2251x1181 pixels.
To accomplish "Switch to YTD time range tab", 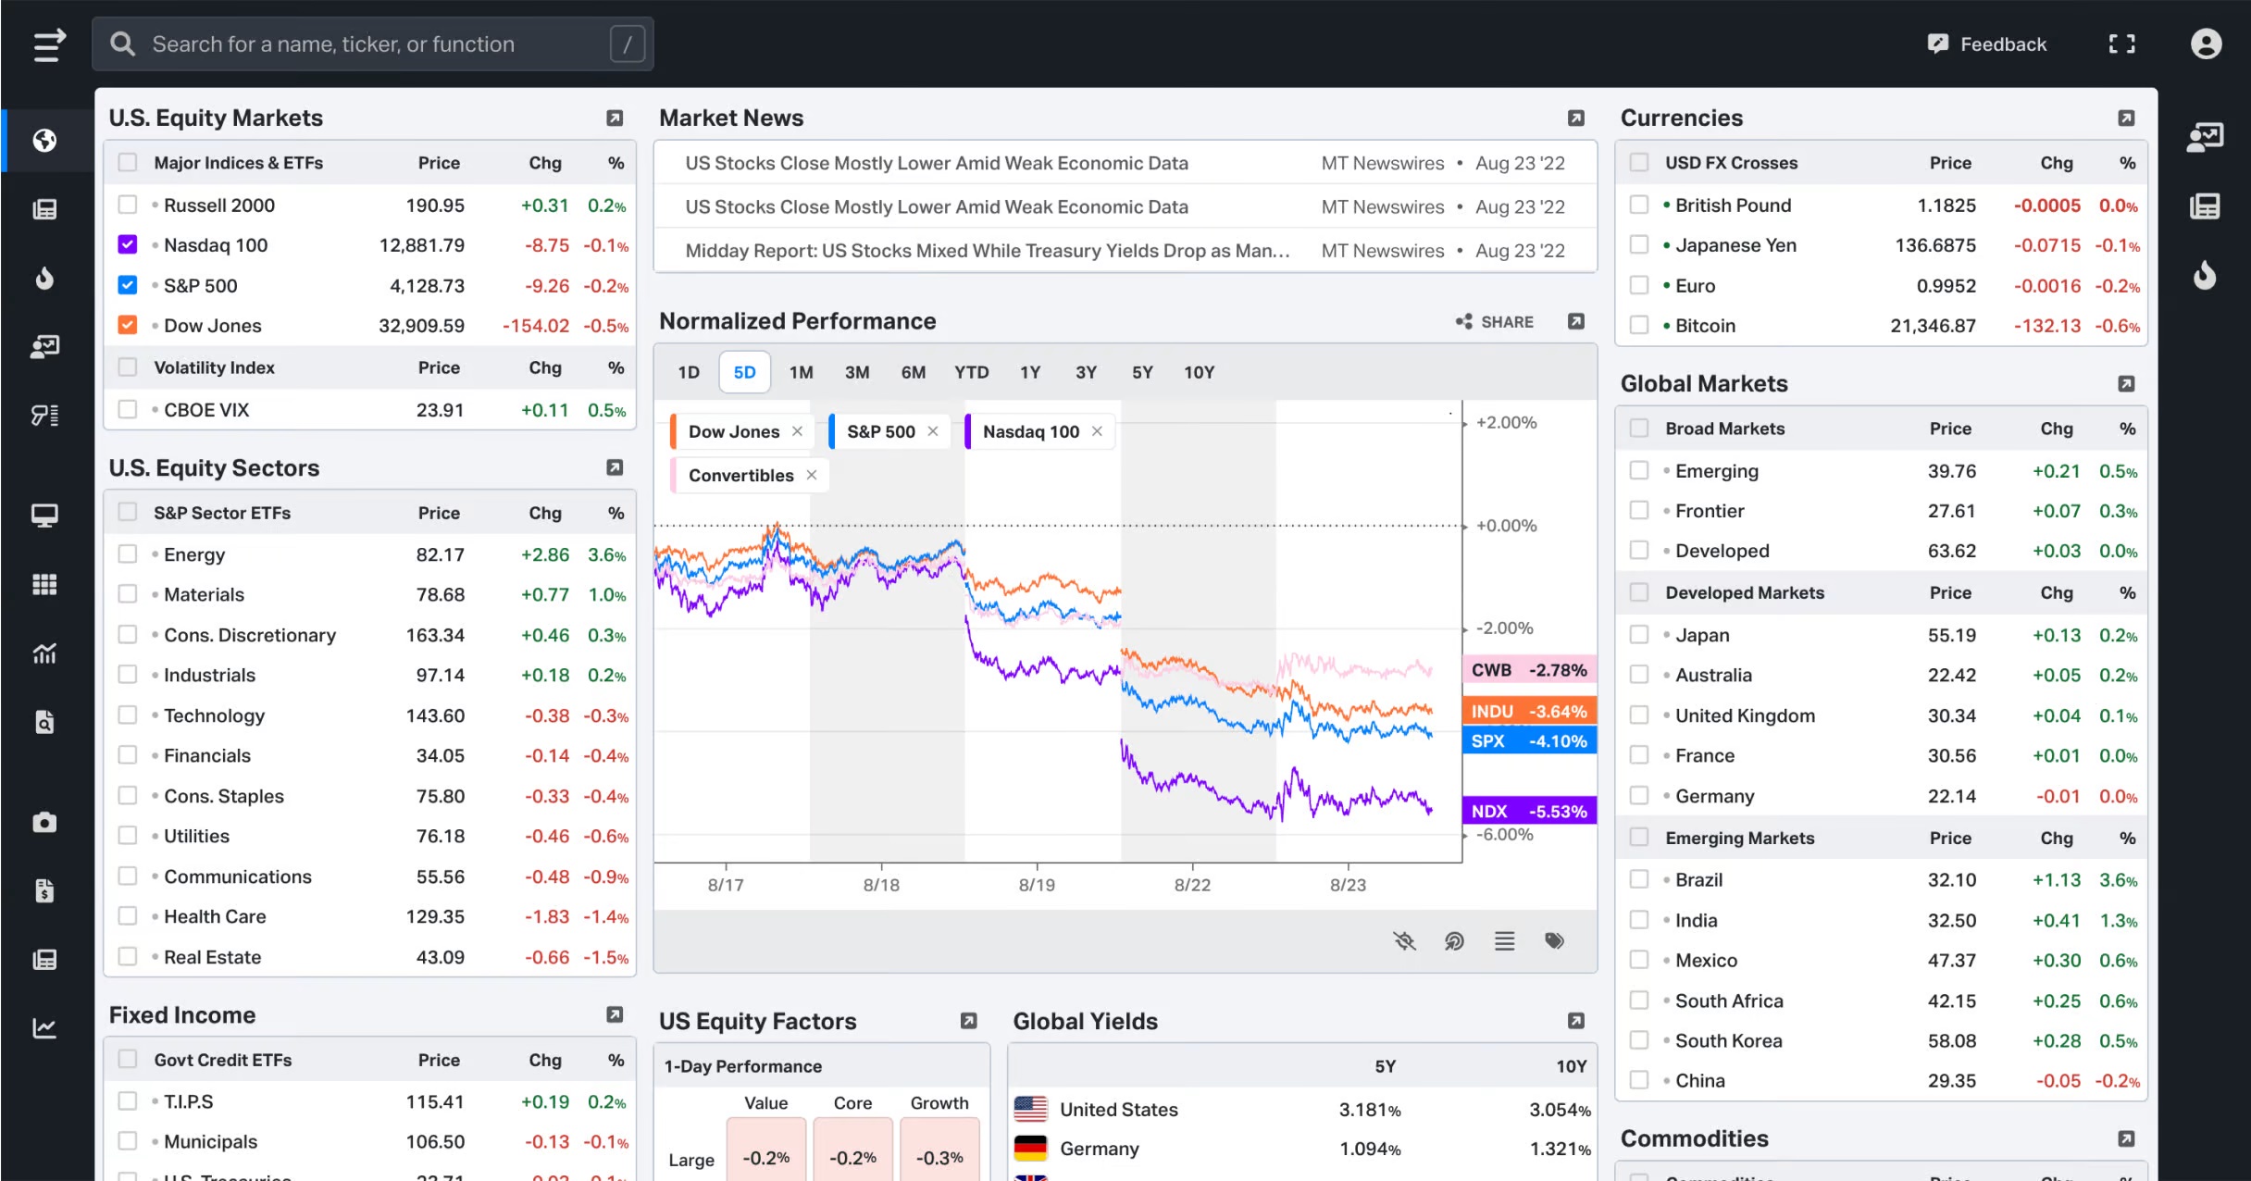I will pyautogui.click(x=971, y=372).
